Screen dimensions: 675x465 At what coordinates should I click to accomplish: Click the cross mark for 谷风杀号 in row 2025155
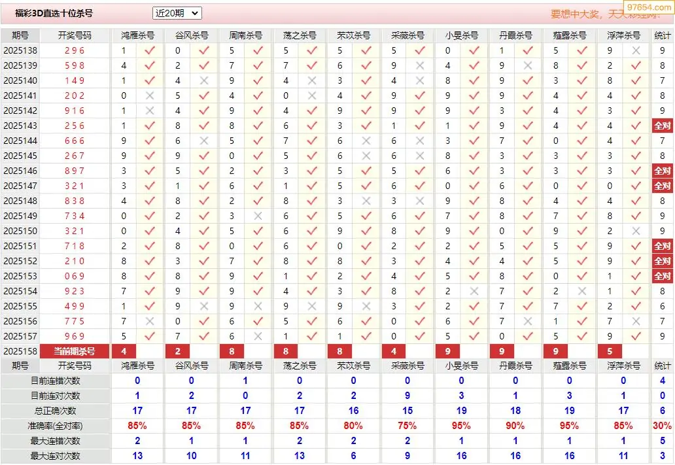(204, 306)
